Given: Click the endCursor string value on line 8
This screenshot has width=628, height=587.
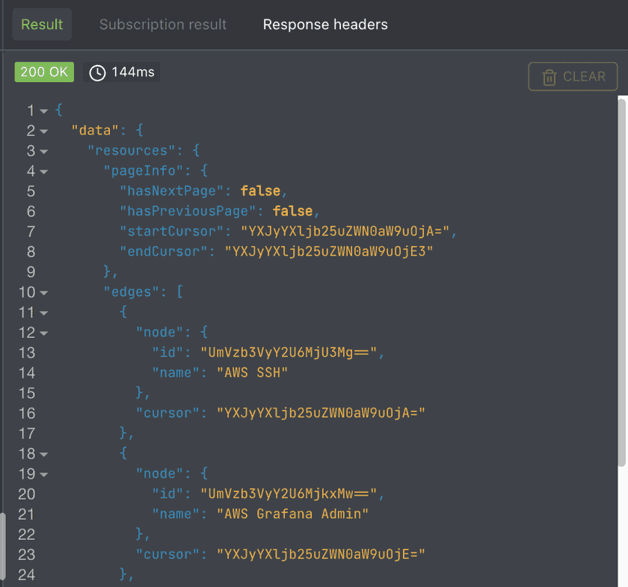Looking at the screenshot, I should (329, 251).
